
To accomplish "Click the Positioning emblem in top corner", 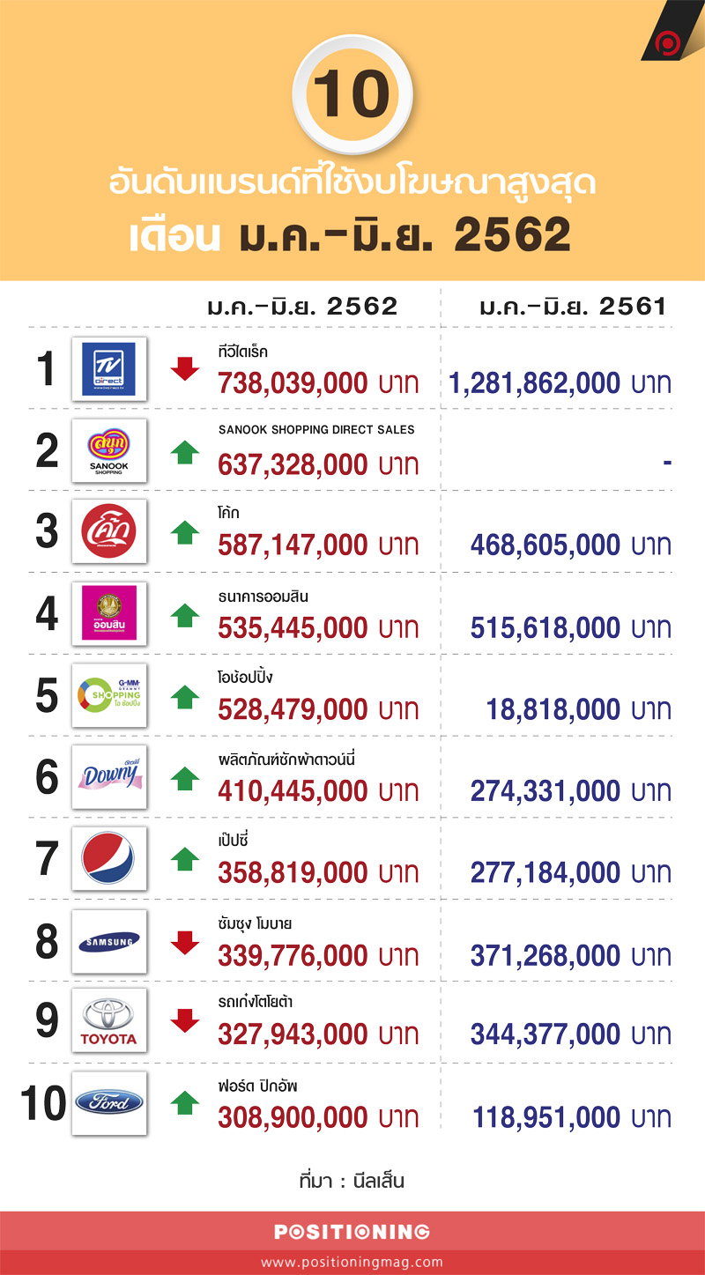I will click(667, 41).
